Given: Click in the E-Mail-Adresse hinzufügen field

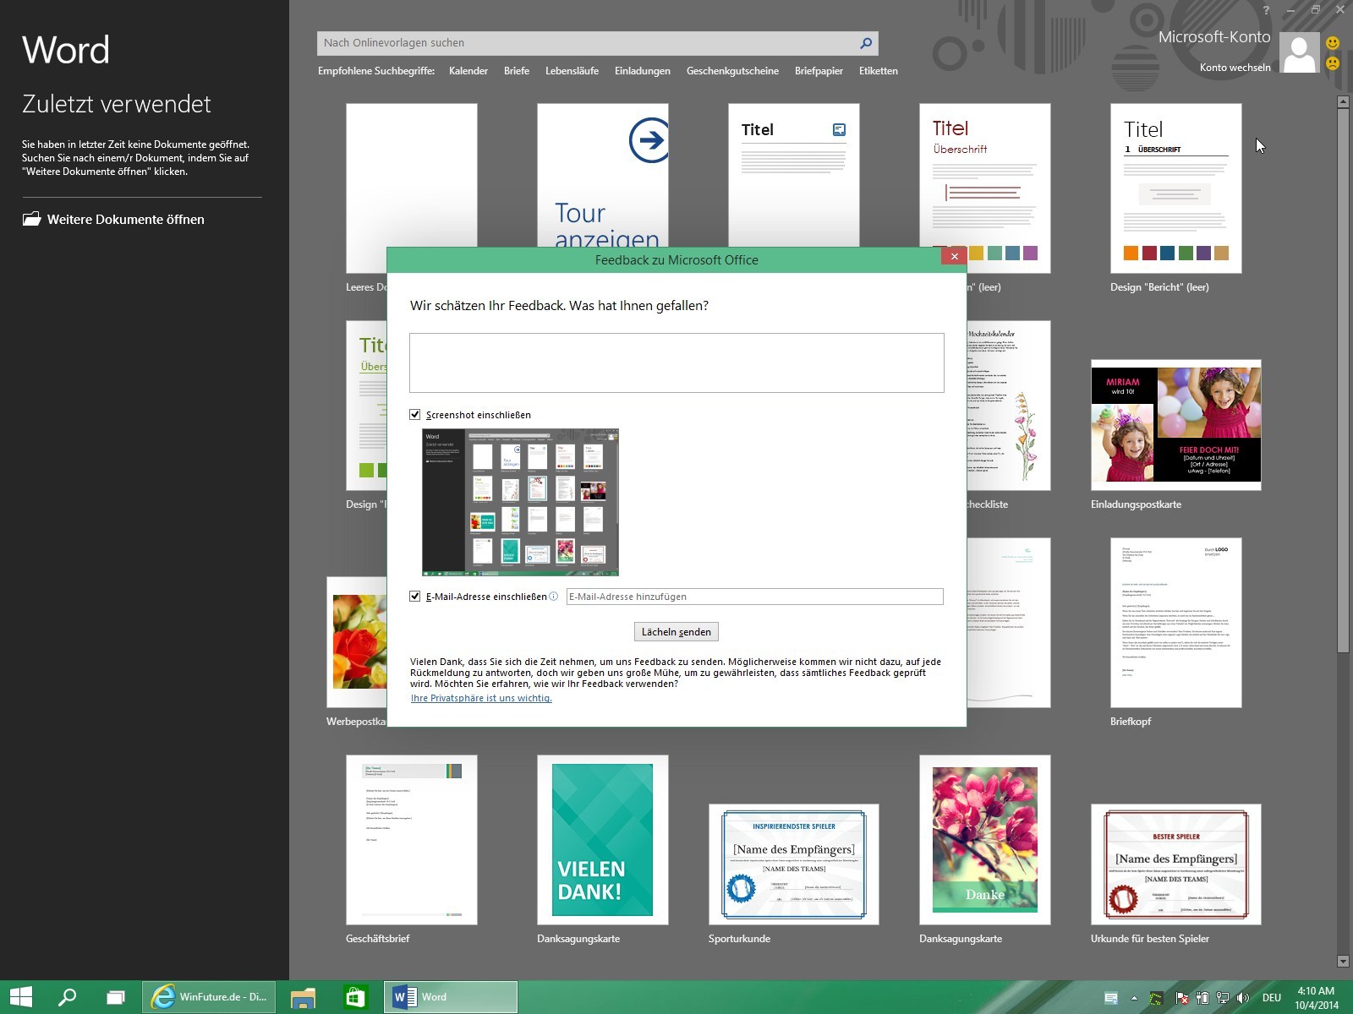Looking at the screenshot, I should [754, 597].
